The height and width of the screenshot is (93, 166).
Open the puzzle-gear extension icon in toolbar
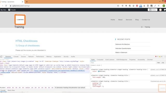(x=130, y=6)
